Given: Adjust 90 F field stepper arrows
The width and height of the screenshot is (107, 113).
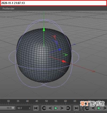Looking at the screenshot, I should pos(29,108).
